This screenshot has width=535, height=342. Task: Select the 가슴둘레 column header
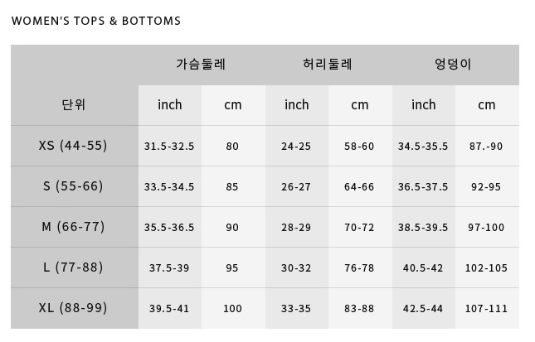(201, 65)
